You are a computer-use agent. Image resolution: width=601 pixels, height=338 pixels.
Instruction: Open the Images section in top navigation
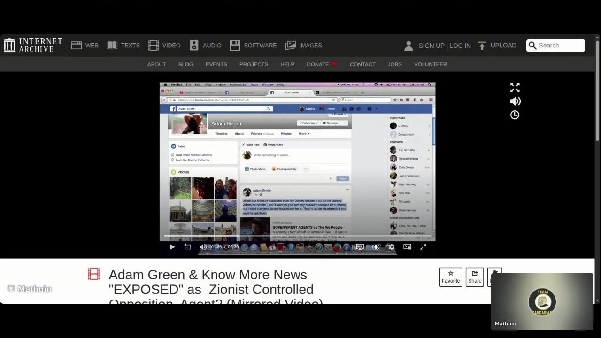tap(303, 46)
